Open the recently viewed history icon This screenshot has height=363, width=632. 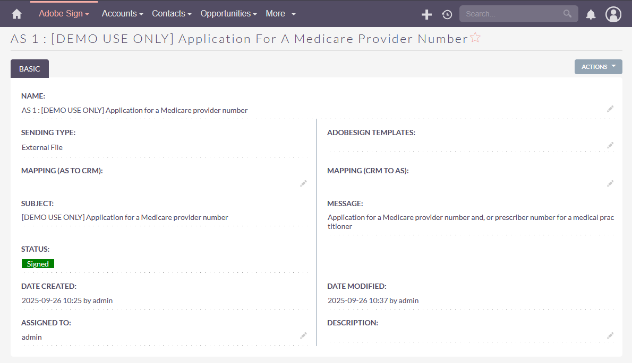tap(447, 14)
